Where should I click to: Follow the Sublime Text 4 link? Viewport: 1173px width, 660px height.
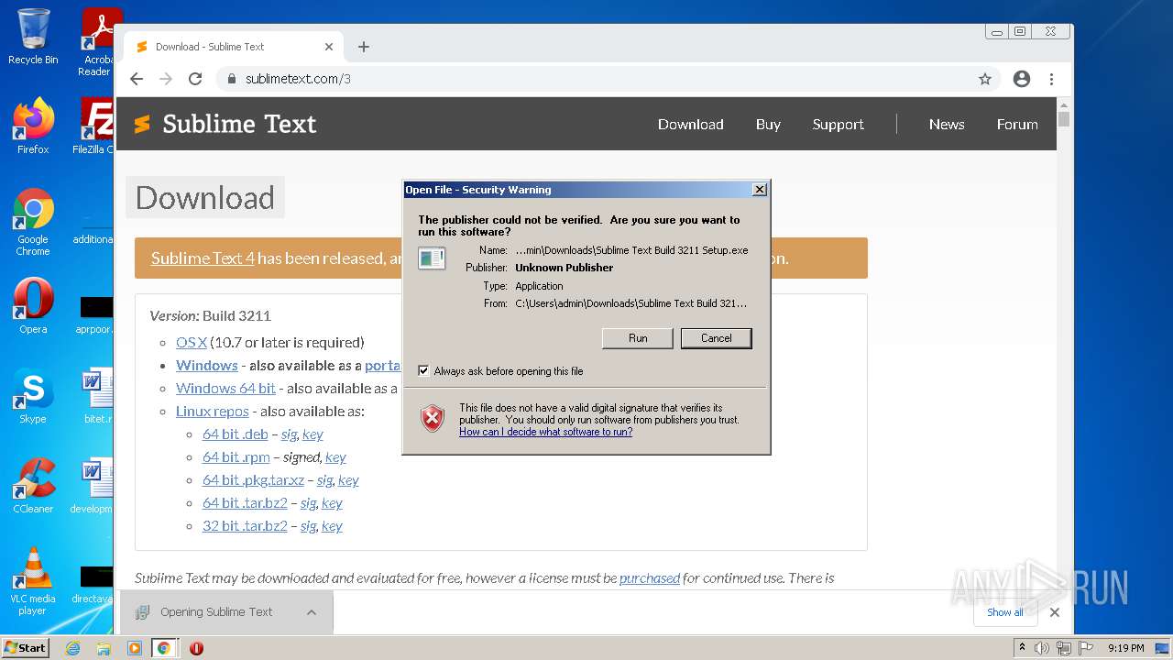click(203, 258)
